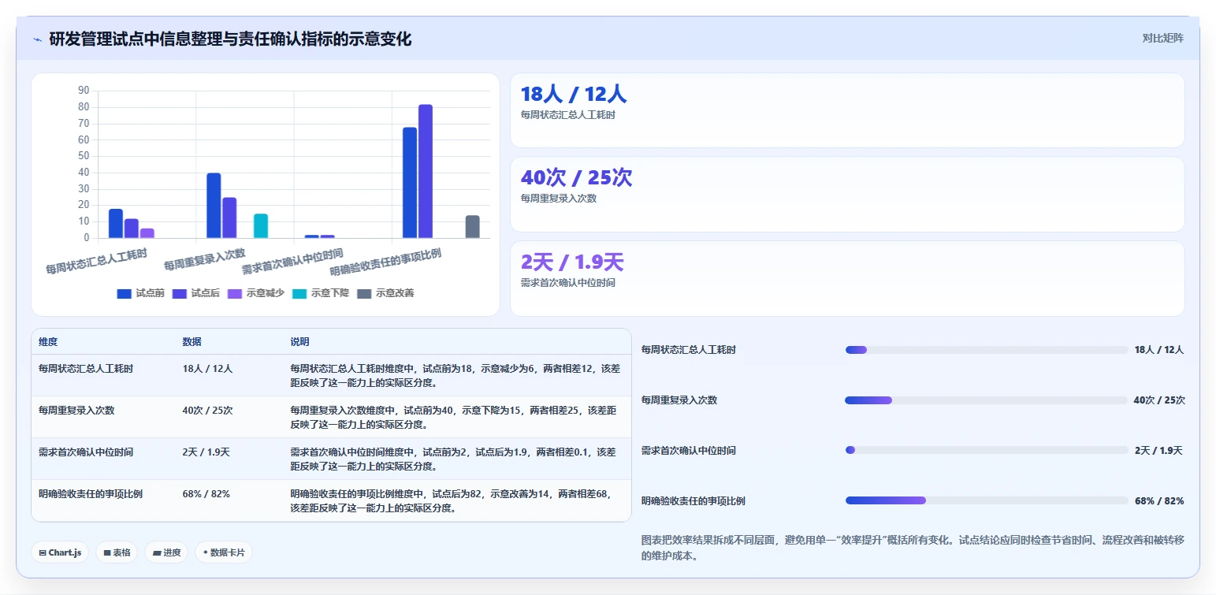1216x595 pixels.
Task: Click table cell 2天 / 1.9天
Action: point(206,452)
